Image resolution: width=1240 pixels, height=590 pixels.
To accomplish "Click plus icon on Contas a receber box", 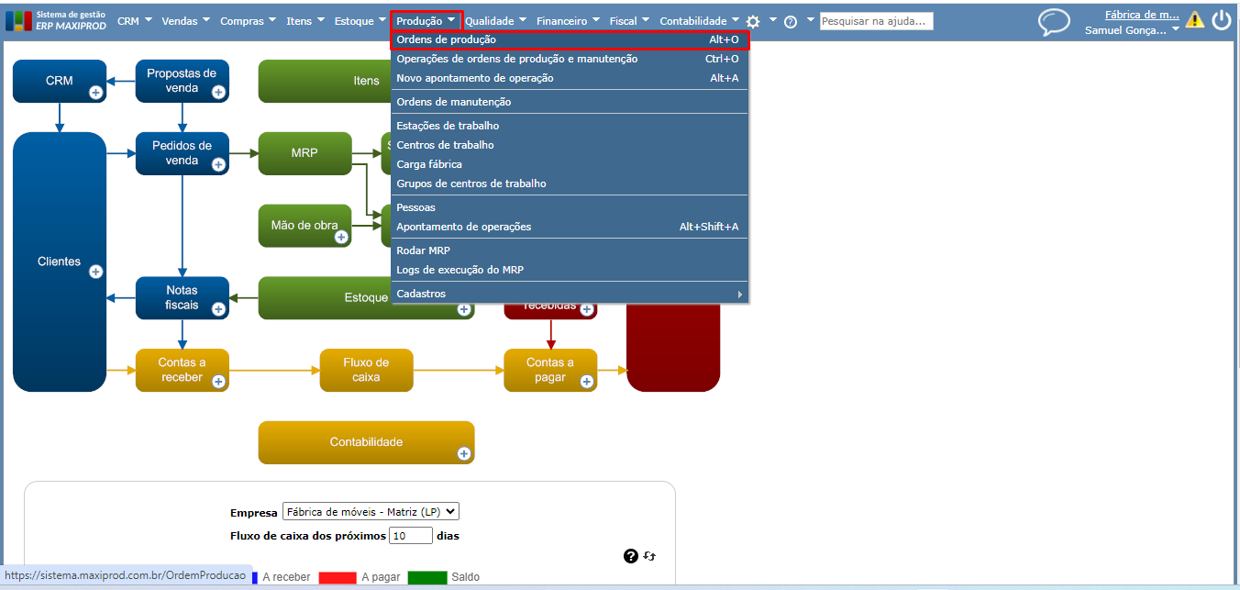I will coord(218,382).
